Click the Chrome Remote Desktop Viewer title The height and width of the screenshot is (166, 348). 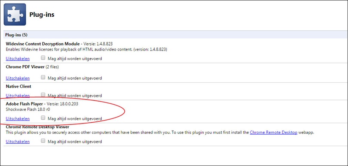(37, 127)
